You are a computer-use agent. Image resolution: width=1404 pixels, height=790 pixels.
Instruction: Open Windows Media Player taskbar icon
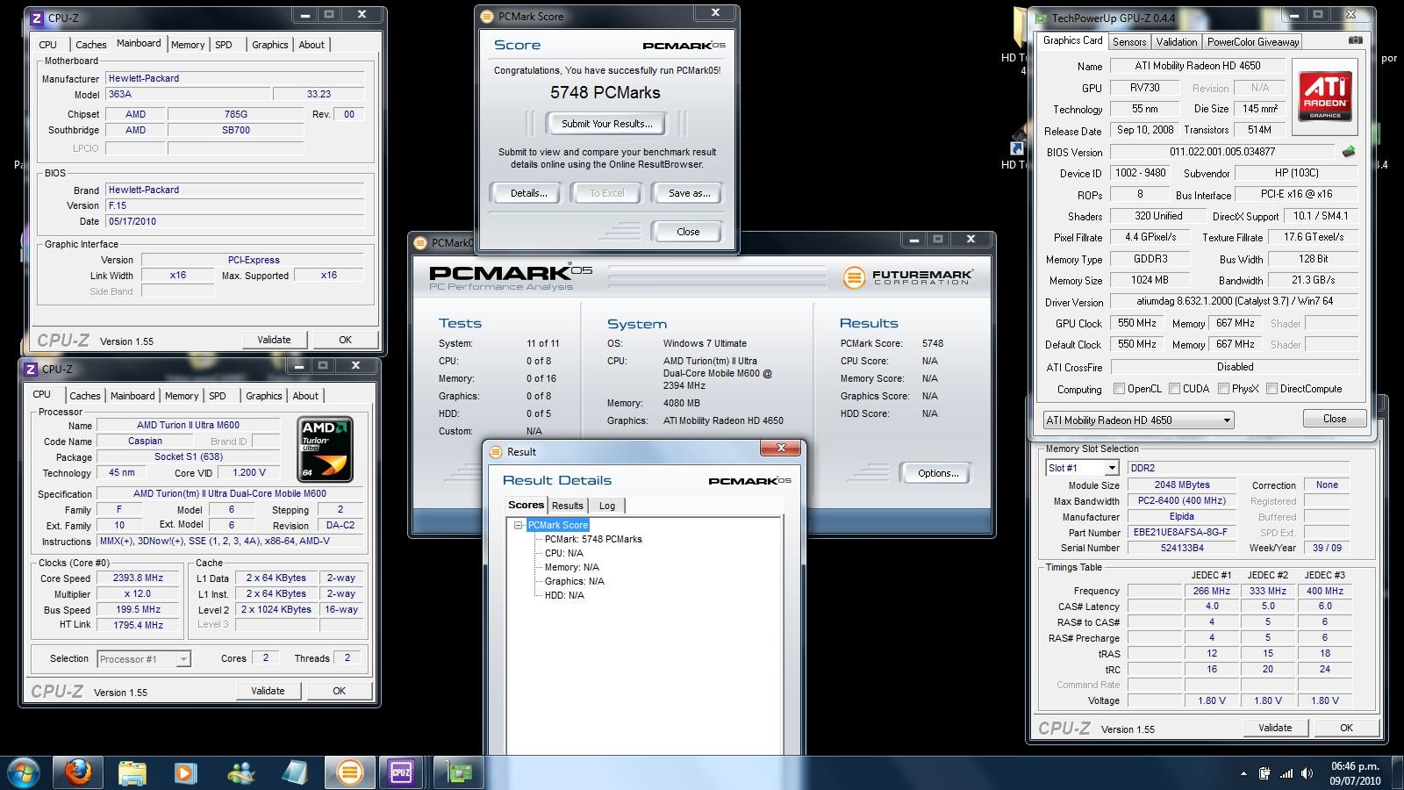(x=185, y=772)
